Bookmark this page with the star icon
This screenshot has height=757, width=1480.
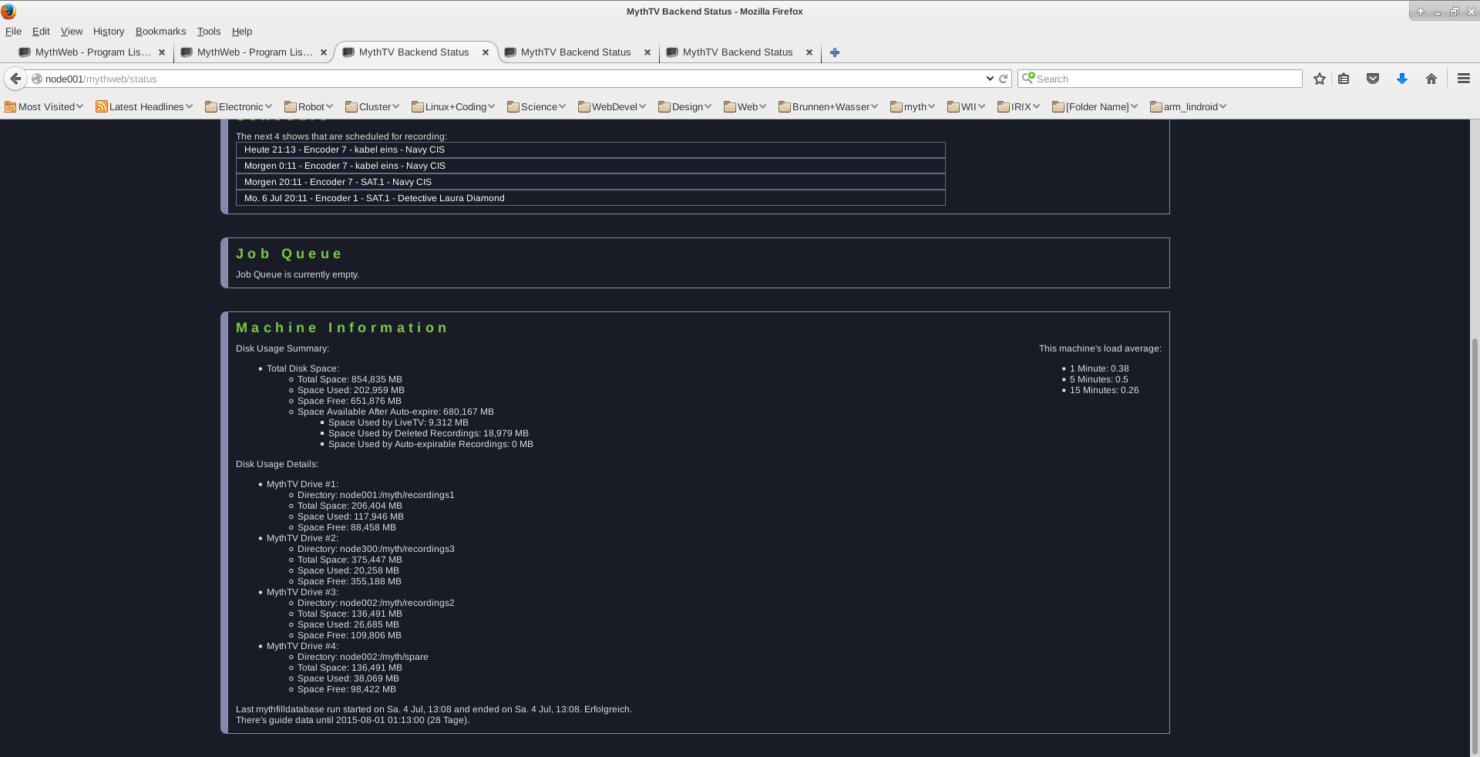(1320, 79)
